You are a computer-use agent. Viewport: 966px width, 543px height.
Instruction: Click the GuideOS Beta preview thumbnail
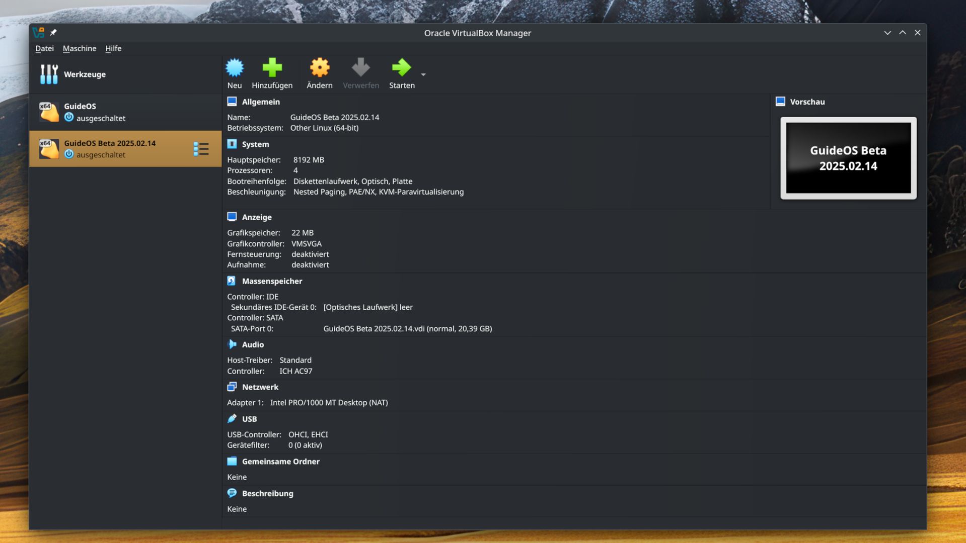point(848,158)
